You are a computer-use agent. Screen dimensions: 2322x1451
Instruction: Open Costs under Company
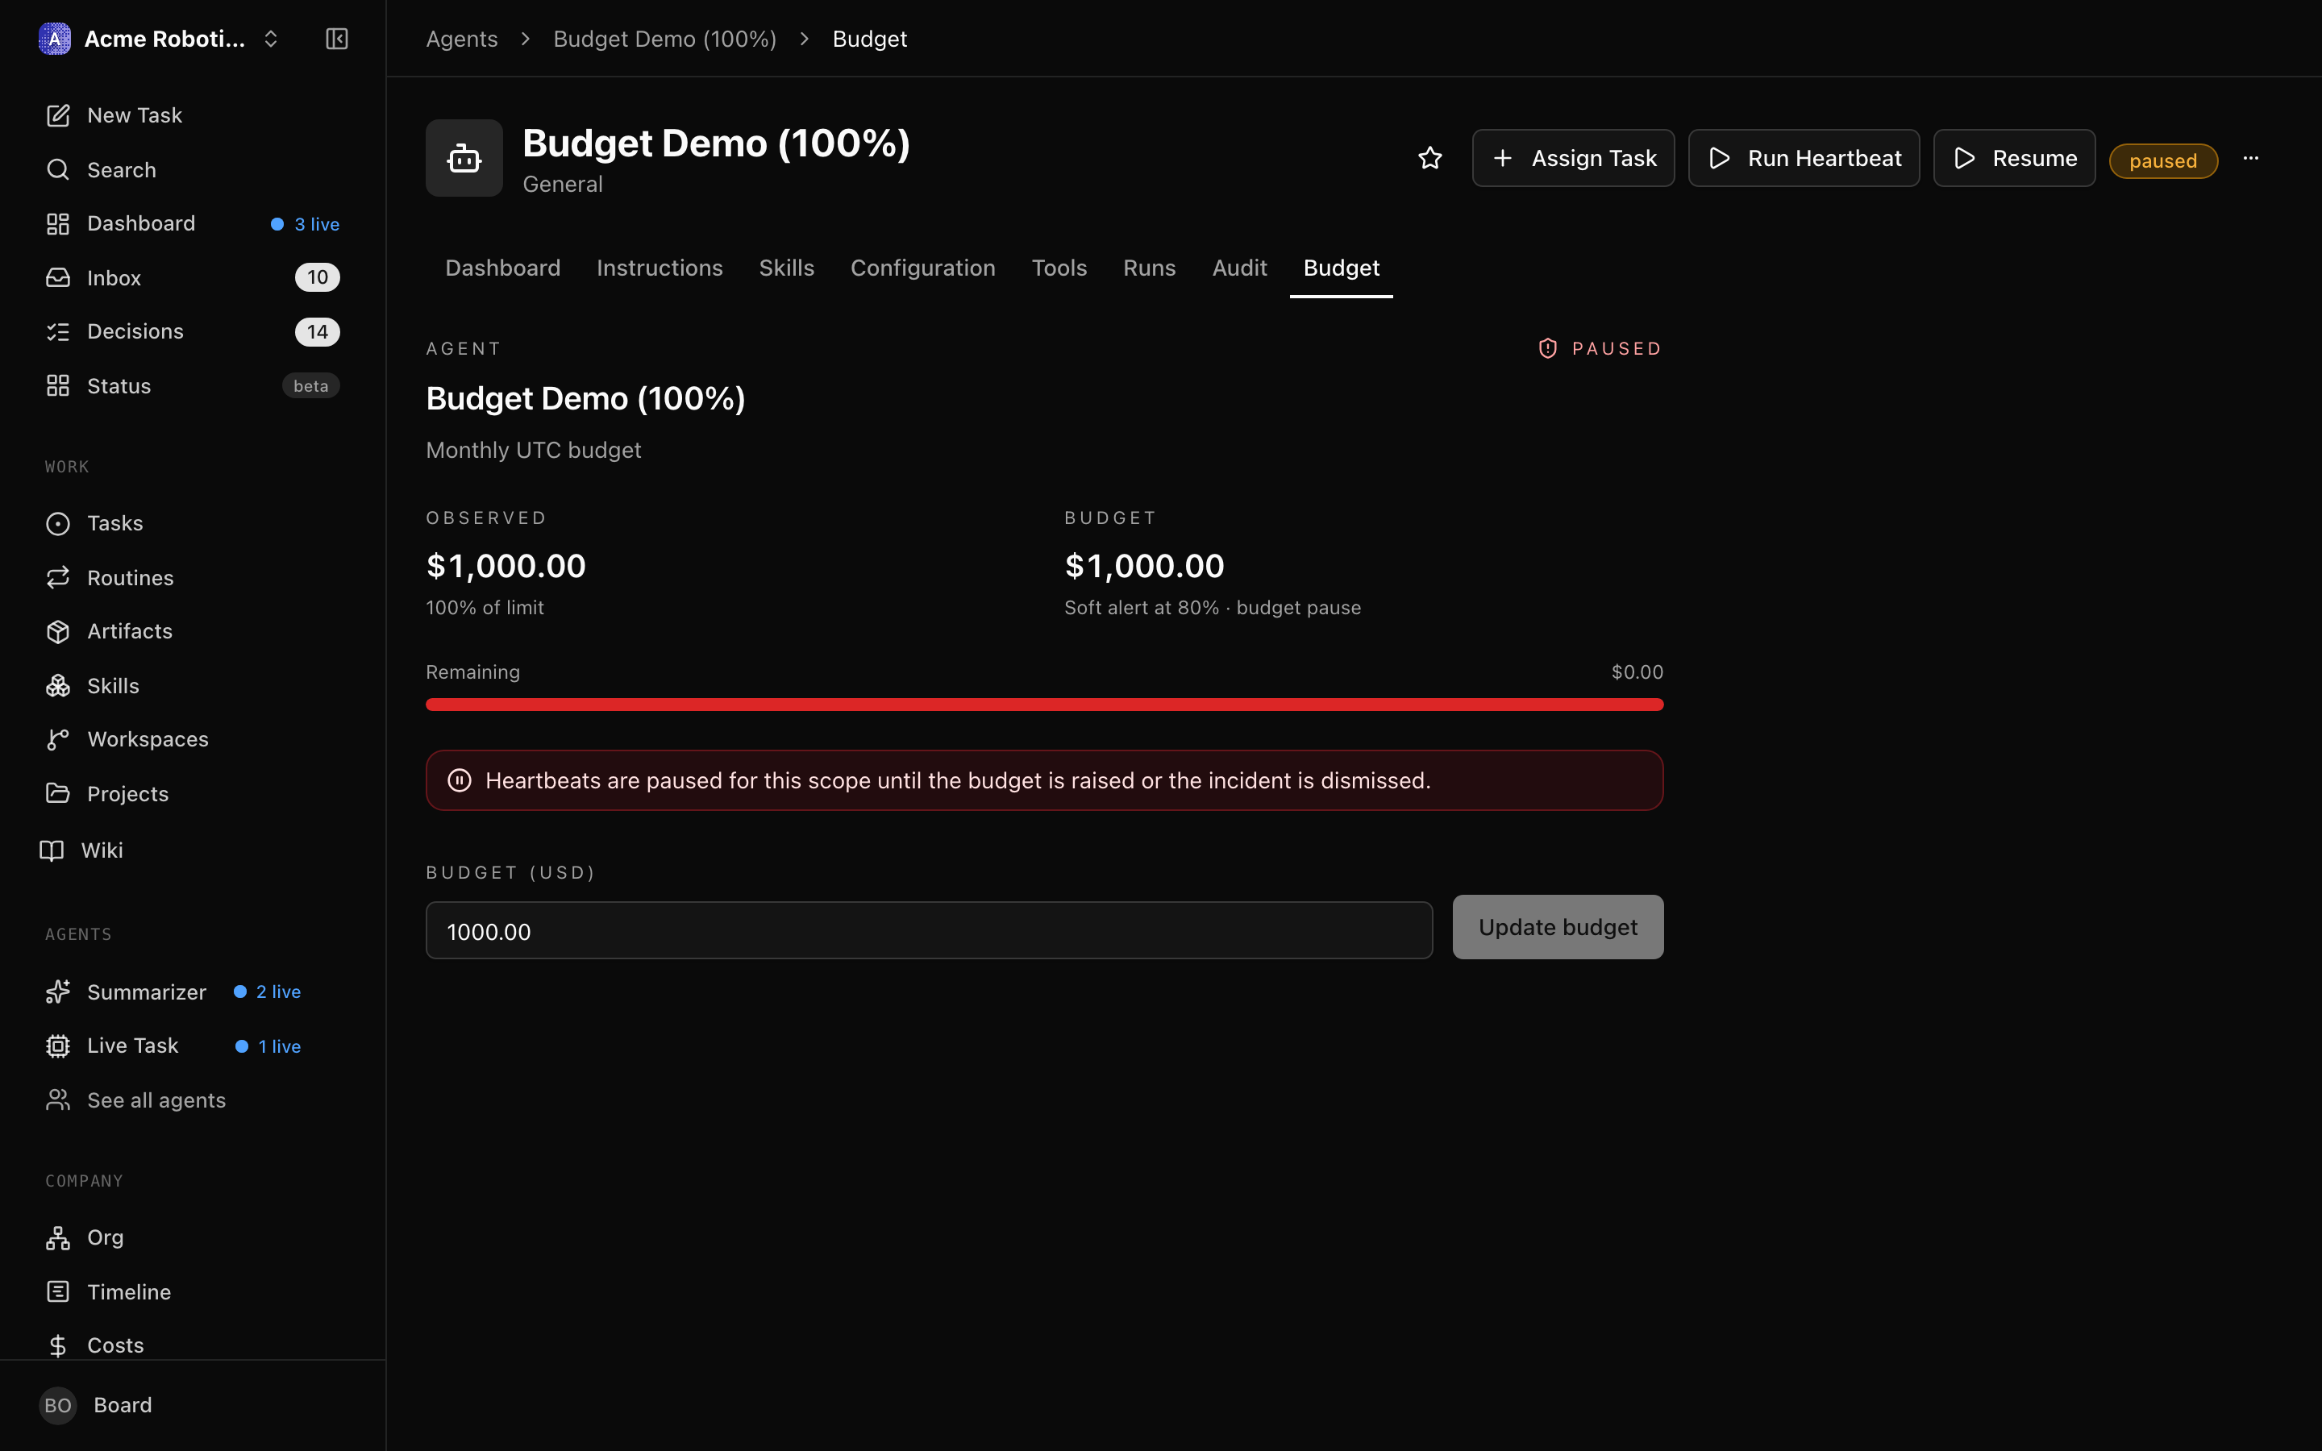coord(192,1345)
